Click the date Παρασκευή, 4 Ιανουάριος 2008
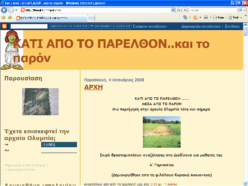Screen dimensions: 248x186 pyautogui.click(x=114, y=80)
